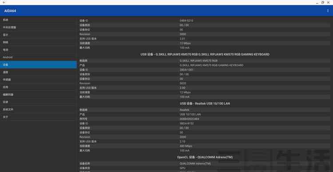Click the Realtek USB 10/100 LAN section header
Image resolution: width=333 pixels, height=172 pixels.
(205, 104)
